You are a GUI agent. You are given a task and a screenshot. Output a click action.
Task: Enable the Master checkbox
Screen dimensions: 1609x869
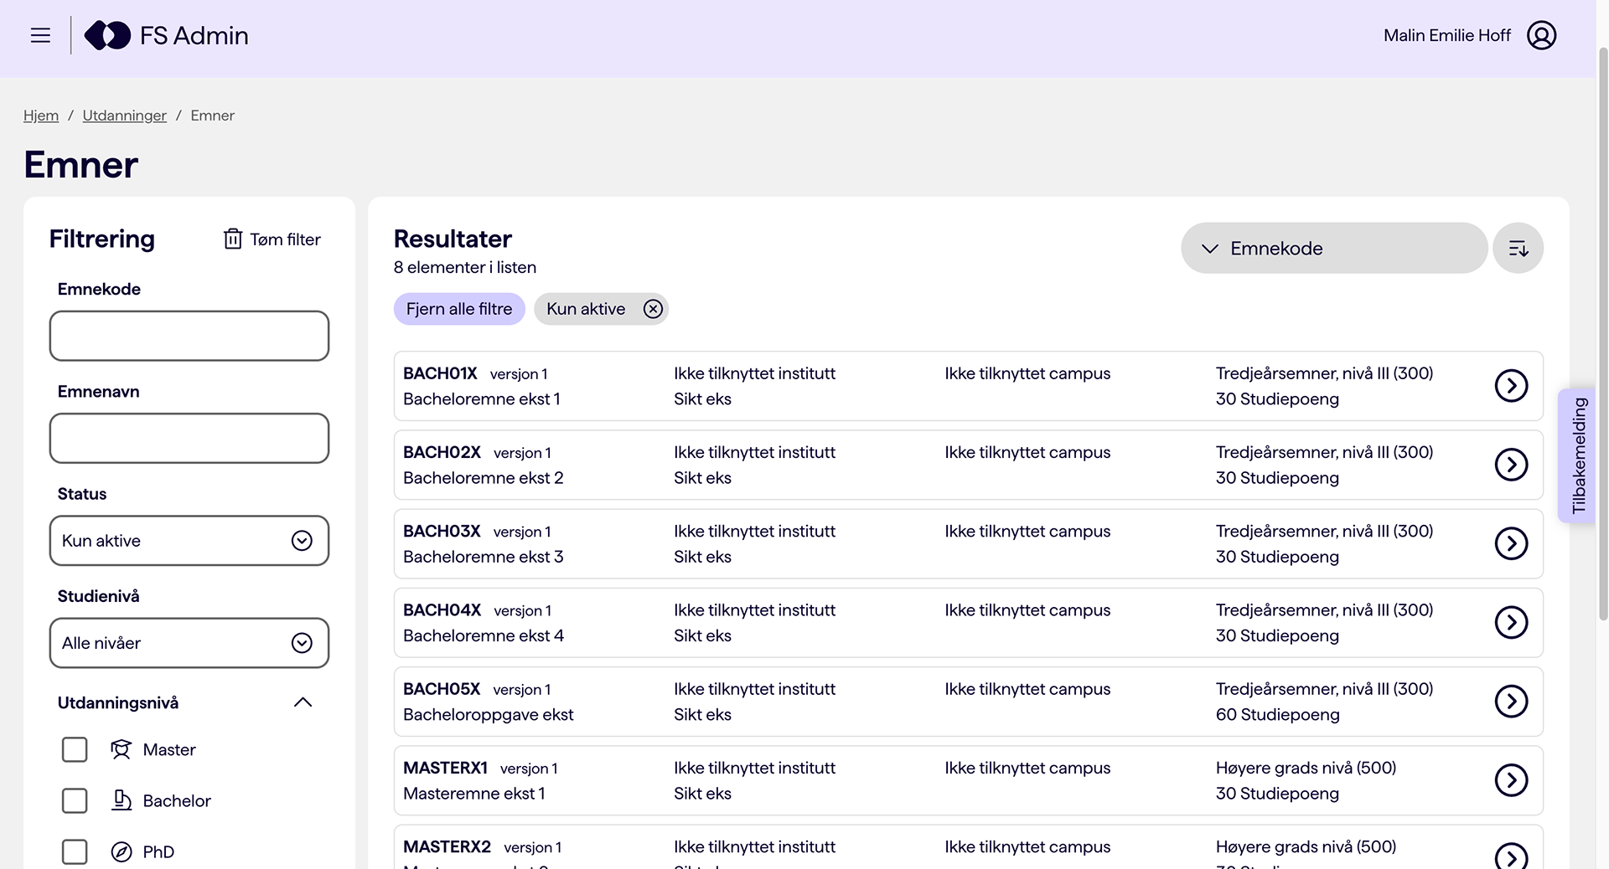[75, 749]
